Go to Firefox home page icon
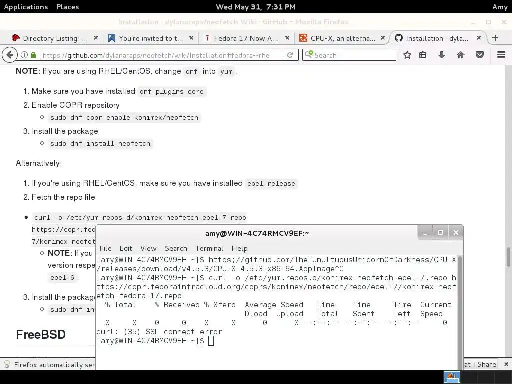512x384 pixels. click(460, 55)
